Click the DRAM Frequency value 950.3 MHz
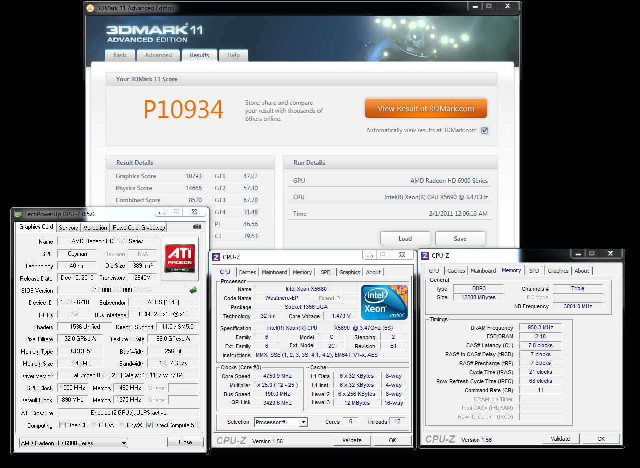 click(541, 328)
